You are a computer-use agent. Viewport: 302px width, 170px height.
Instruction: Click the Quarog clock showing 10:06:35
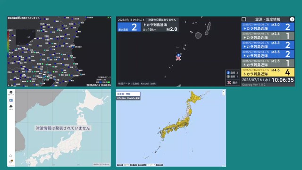point(283,80)
